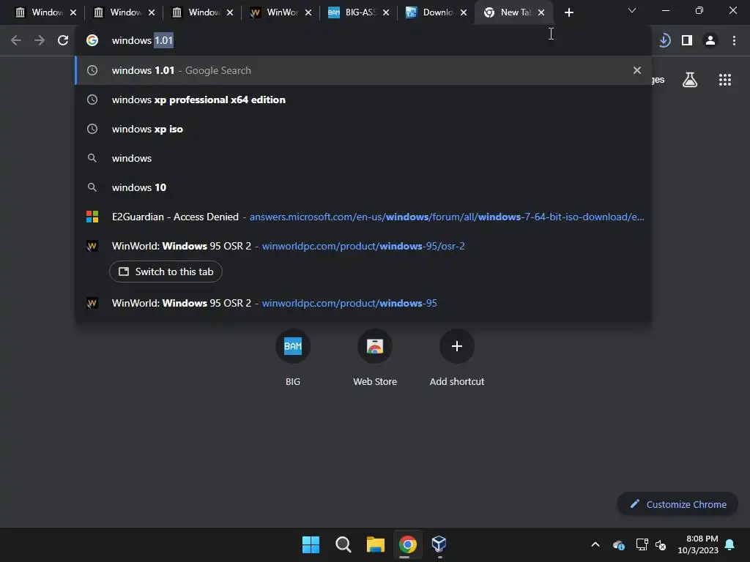Close the BIG-ASS tab
750x562 pixels.
point(386,12)
